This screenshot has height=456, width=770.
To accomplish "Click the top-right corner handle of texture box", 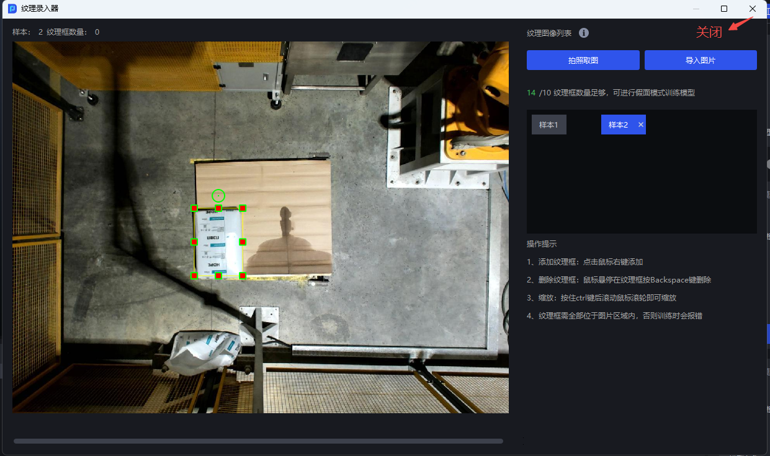I will (243, 208).
